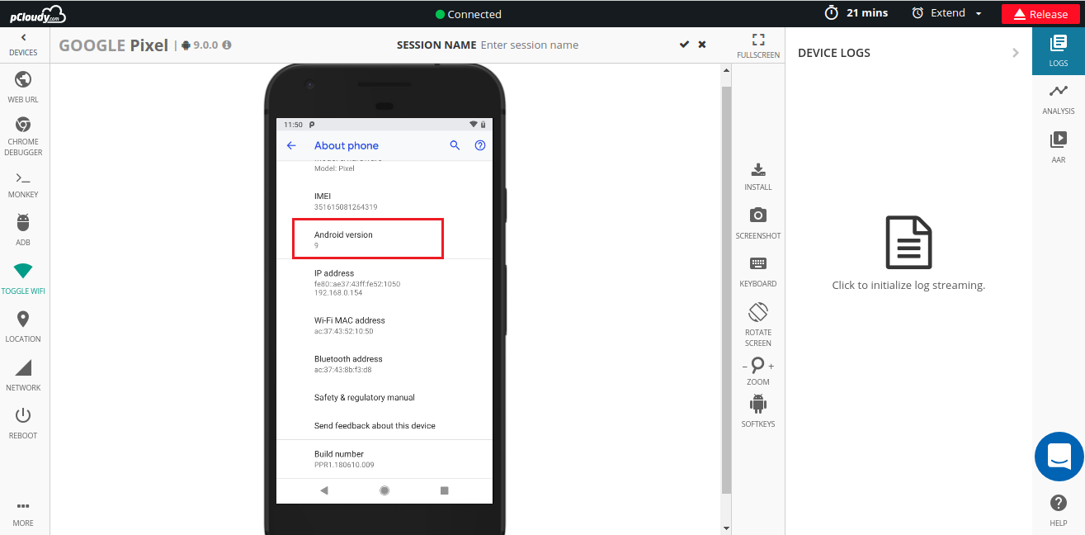Tap the Bluetooth address entry
The image size is (1085, 535).
384,364
